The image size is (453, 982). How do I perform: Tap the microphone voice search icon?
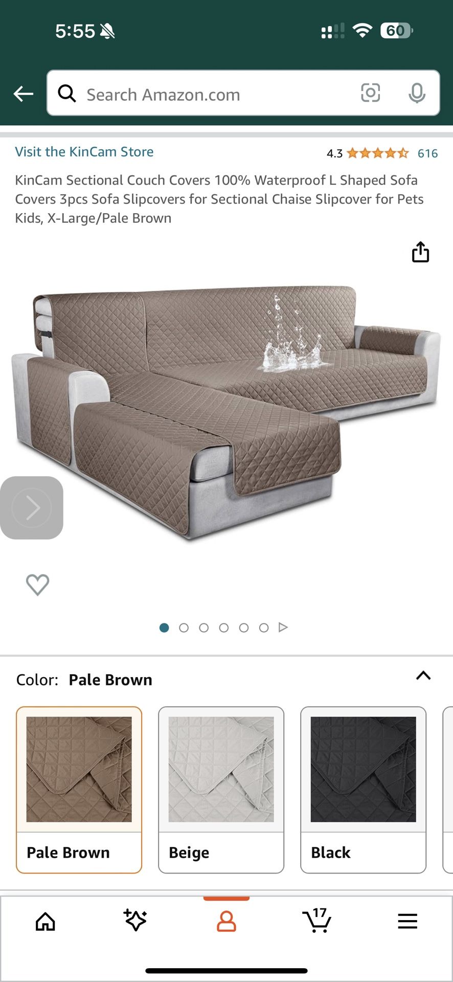coord(417,93)
